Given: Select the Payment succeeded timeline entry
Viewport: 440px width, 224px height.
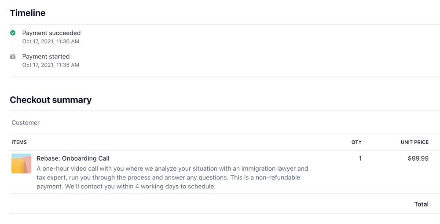Looking at the screenshot, I should tap(51, 33).
